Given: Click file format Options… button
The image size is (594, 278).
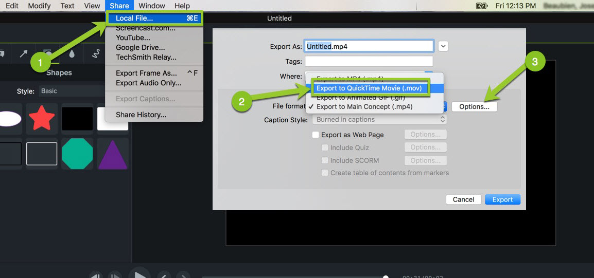Looking at the screenshot, I should tap(474, 107).
